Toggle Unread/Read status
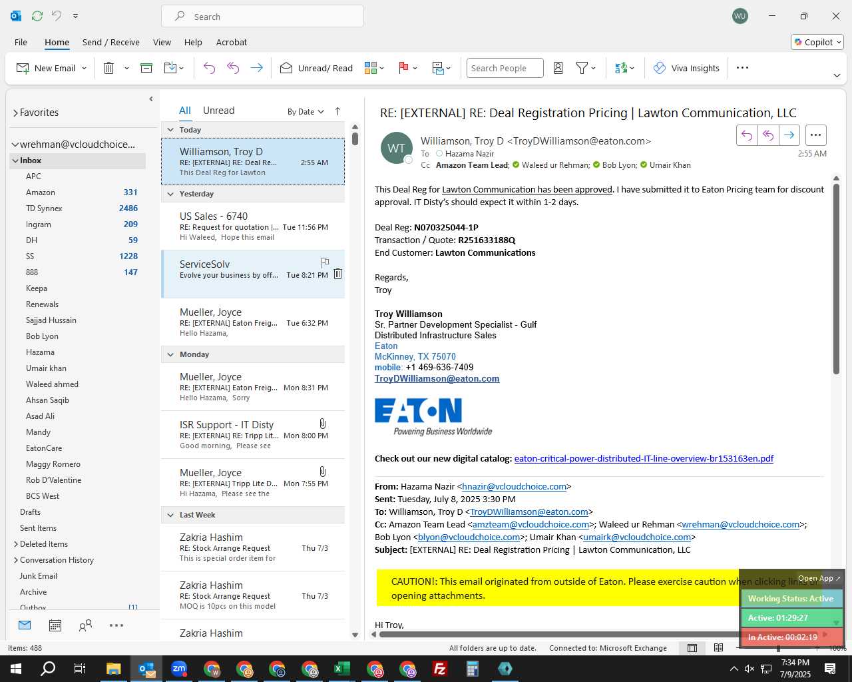The width and height of the screenshot is (852, 682). pos(316,68)
